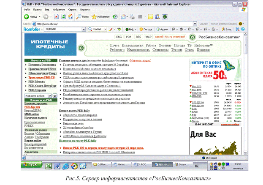The height and width of the screenshot is (185, 263).
Task: Refresh the page with the green refresh icon
Action: tap(63, 16)
